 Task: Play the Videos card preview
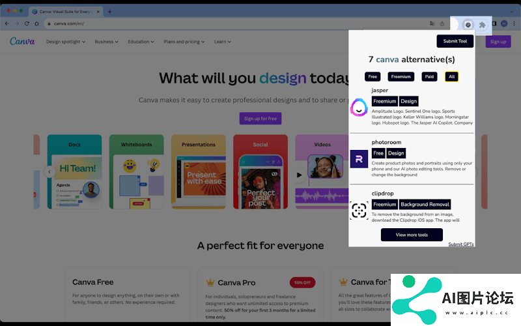[299, 175]
